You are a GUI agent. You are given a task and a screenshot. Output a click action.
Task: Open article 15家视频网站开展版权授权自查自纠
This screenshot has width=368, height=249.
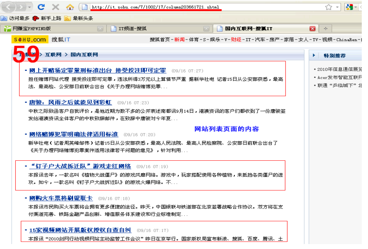pyautogui.click(x=80, y=230)
